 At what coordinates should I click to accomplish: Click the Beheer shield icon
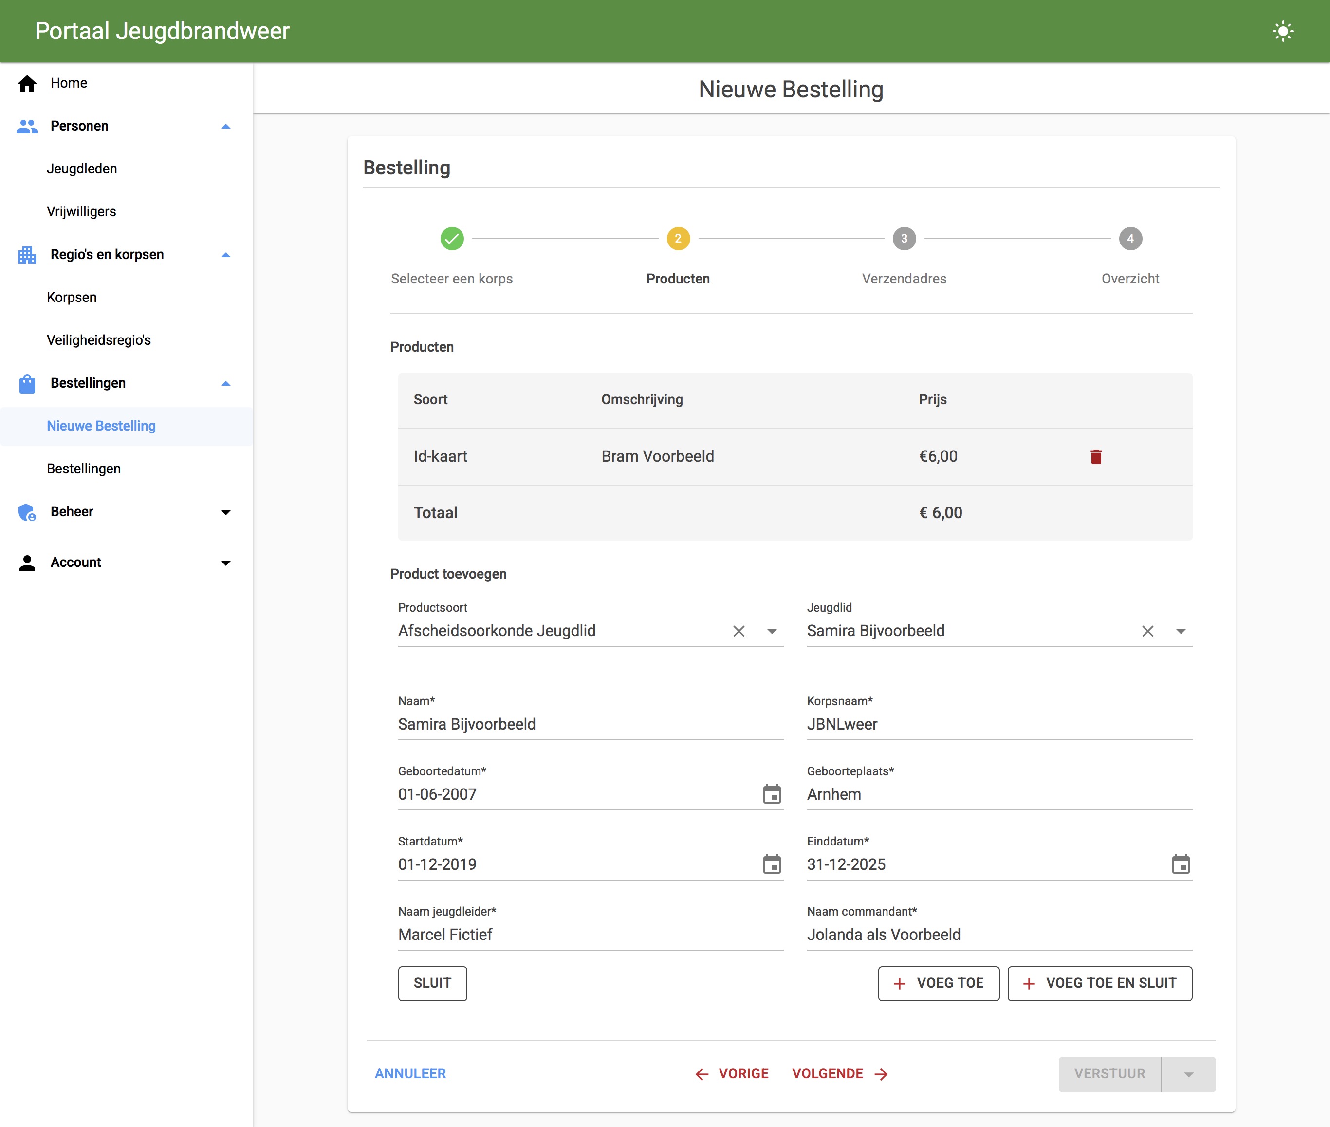(27, 512)
